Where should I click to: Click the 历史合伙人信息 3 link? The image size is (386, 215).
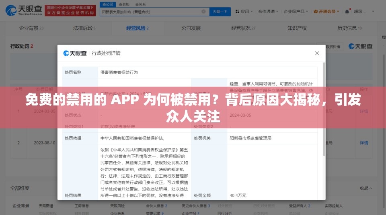click(196, 206)
